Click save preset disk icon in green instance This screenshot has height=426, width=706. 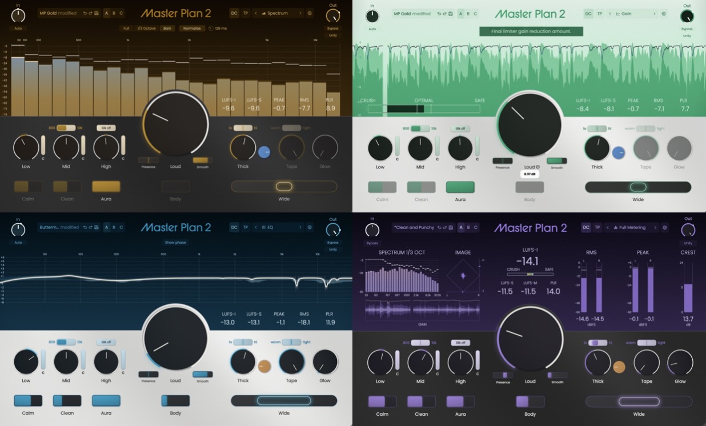(x=450, y=14)
